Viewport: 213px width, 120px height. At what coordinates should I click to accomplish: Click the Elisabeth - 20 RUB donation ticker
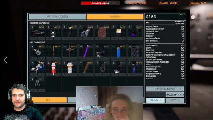point(168,3)
